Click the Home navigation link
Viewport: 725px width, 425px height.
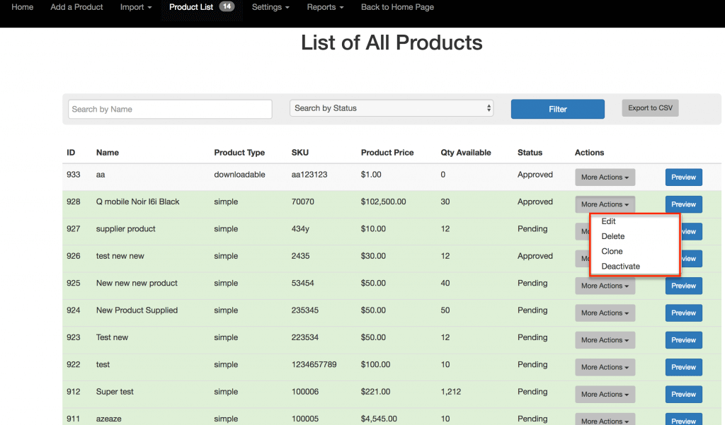[23, 7]
